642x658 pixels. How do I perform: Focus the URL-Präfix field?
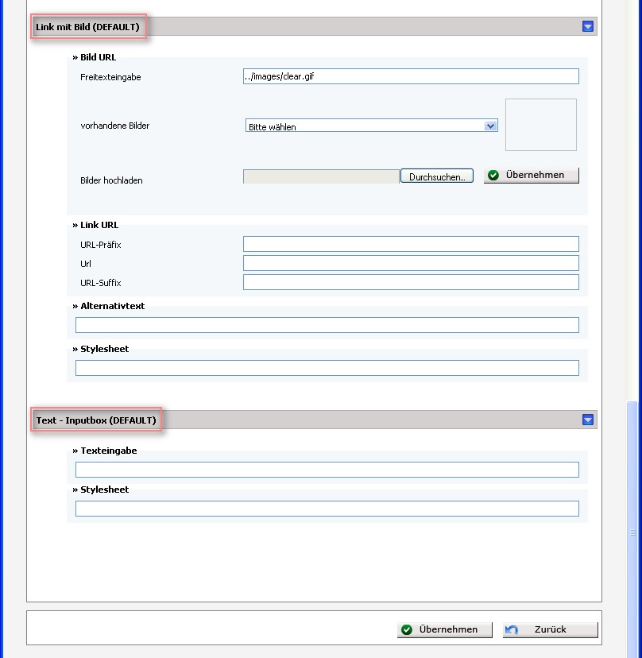click(411, 244)
